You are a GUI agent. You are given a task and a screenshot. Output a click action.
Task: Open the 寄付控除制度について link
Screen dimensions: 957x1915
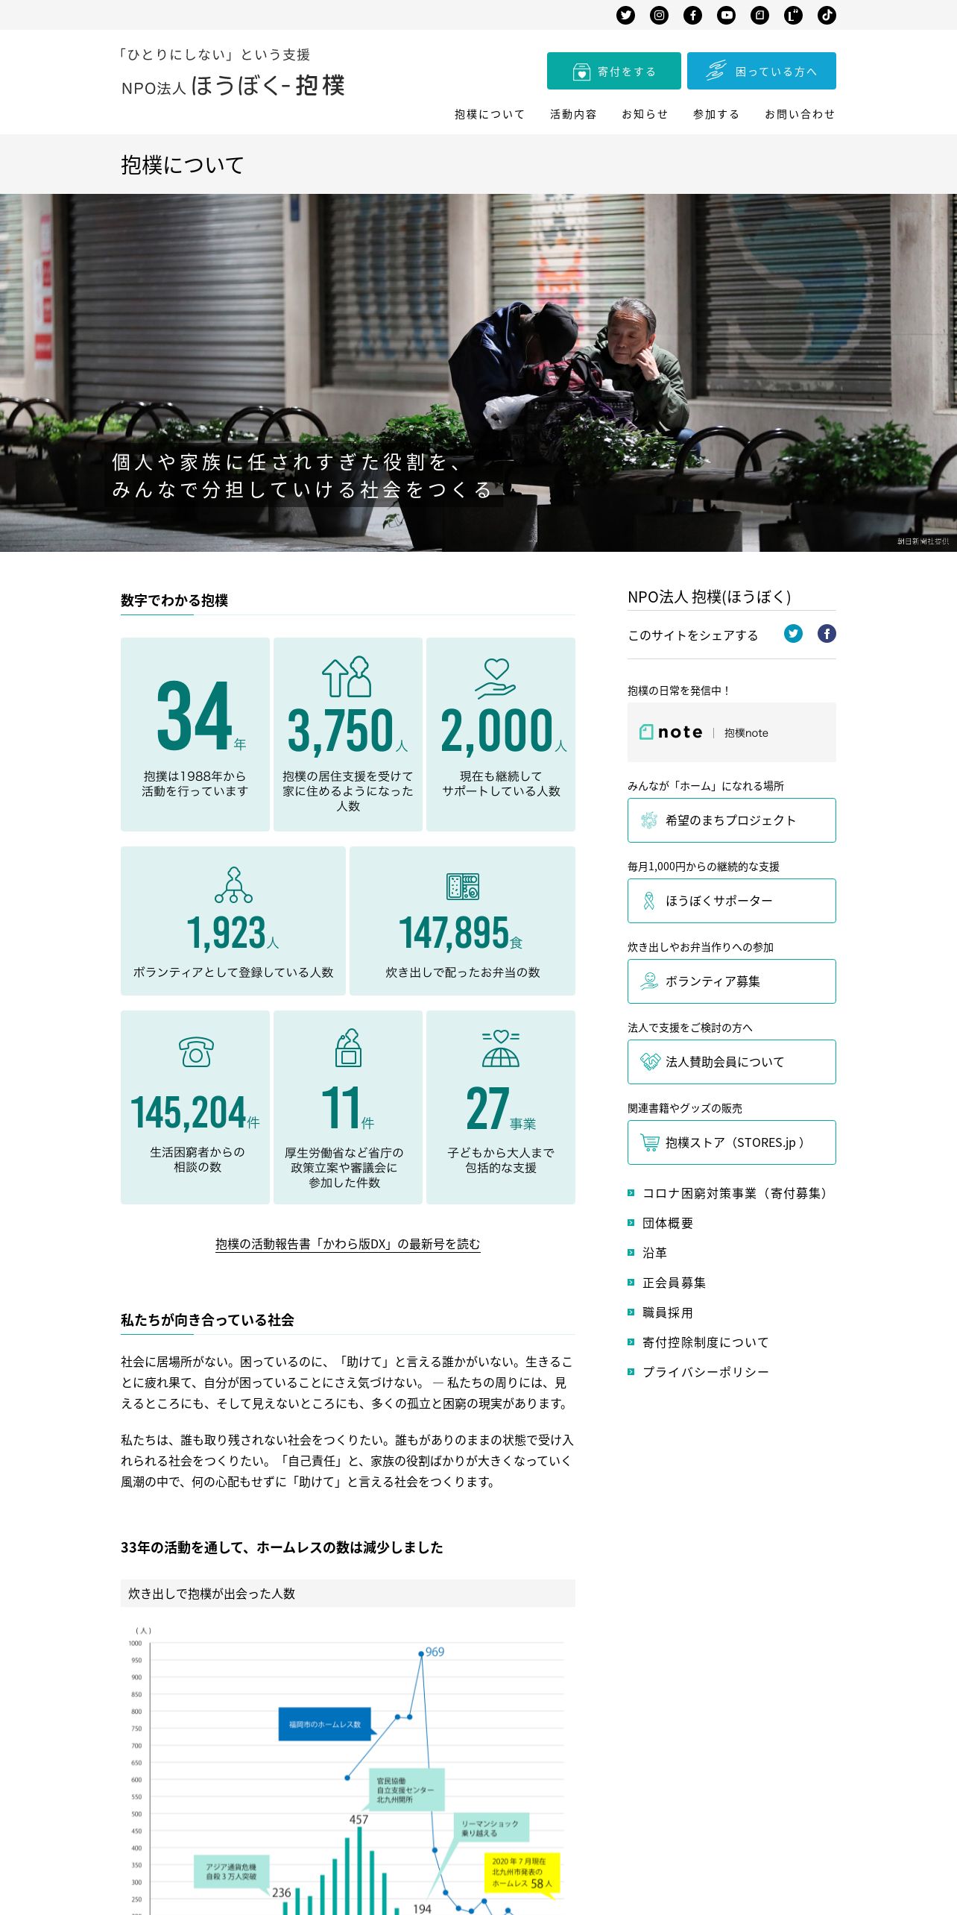pyautogui.click(x=705, y=1342)
